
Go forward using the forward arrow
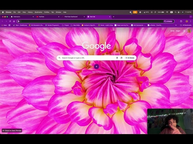(6, 21)
